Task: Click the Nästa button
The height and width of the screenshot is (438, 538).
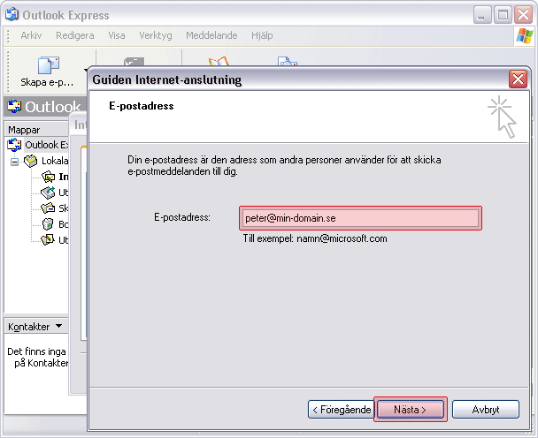Action: point(410,410)
